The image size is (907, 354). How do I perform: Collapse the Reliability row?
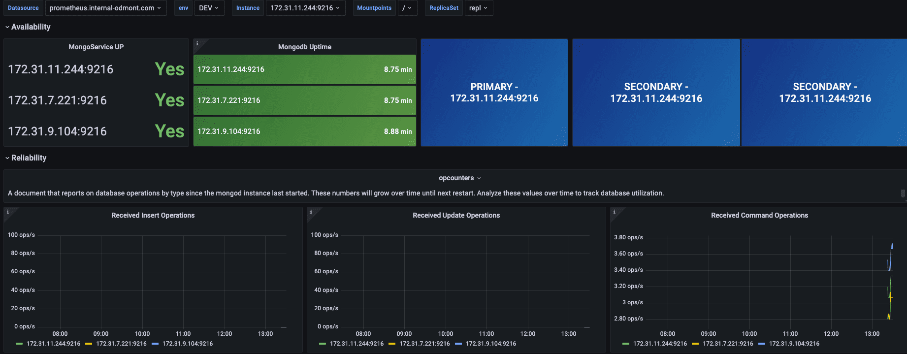coord(26,158)
